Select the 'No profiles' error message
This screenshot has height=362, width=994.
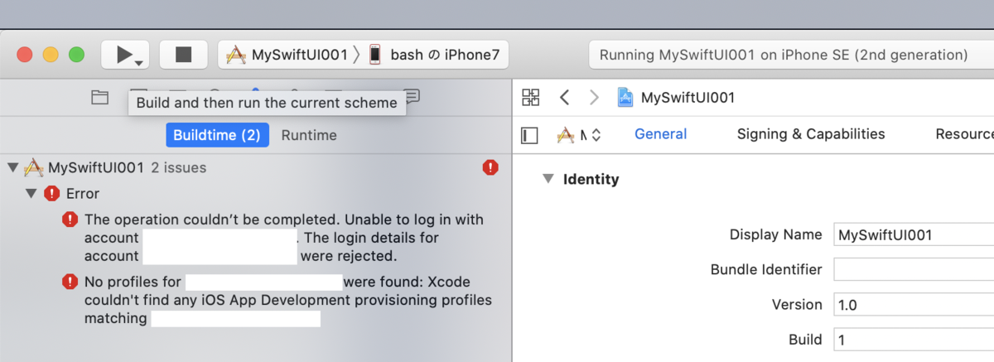(282, 300)
